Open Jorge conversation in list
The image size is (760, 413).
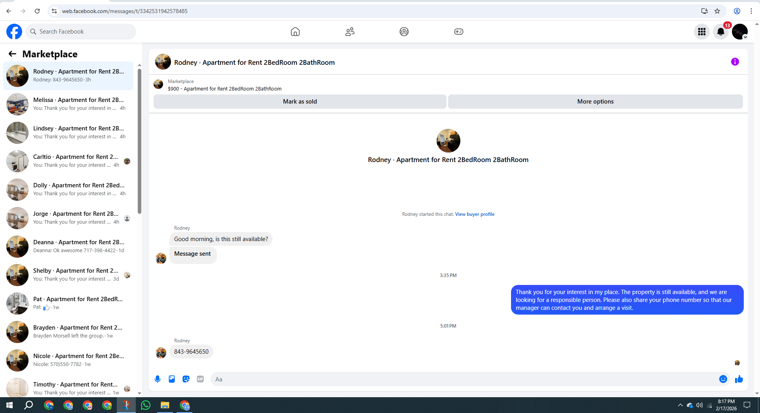[68, 218]
